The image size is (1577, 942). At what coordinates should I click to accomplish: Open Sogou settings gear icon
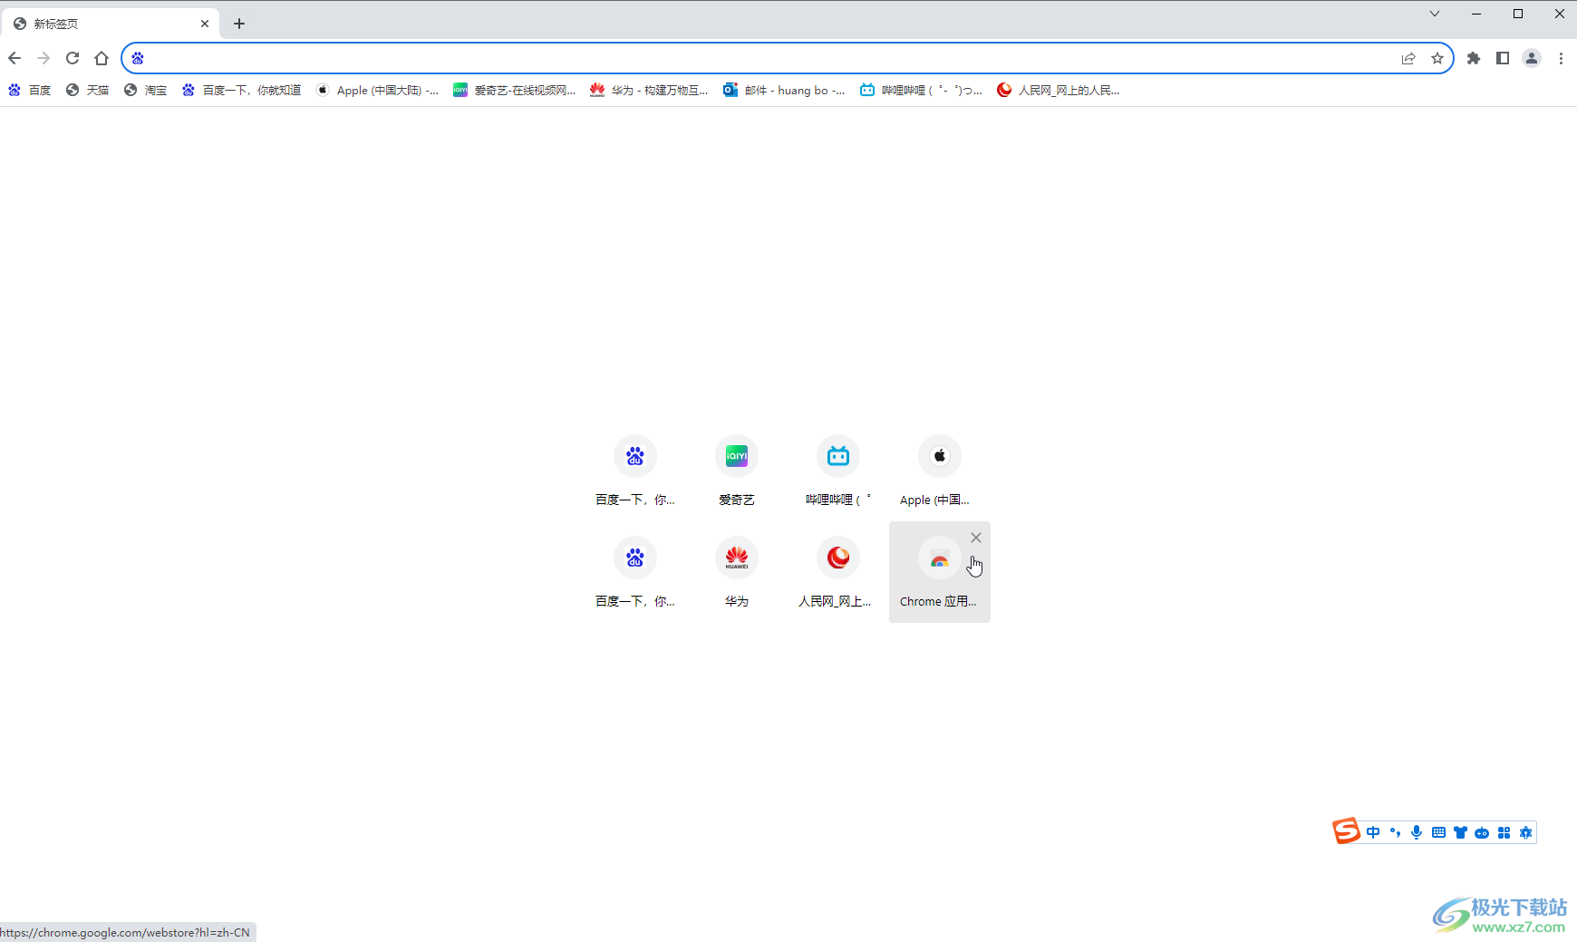(1525, 832)
